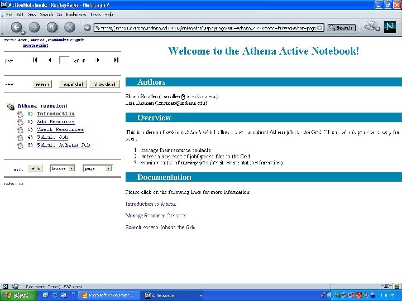Image resolution: width=402 pixels, height=301 pixels.
Task: Follow Submit Athena Jobs to the Grid link
Action: (x=160, y=227)
